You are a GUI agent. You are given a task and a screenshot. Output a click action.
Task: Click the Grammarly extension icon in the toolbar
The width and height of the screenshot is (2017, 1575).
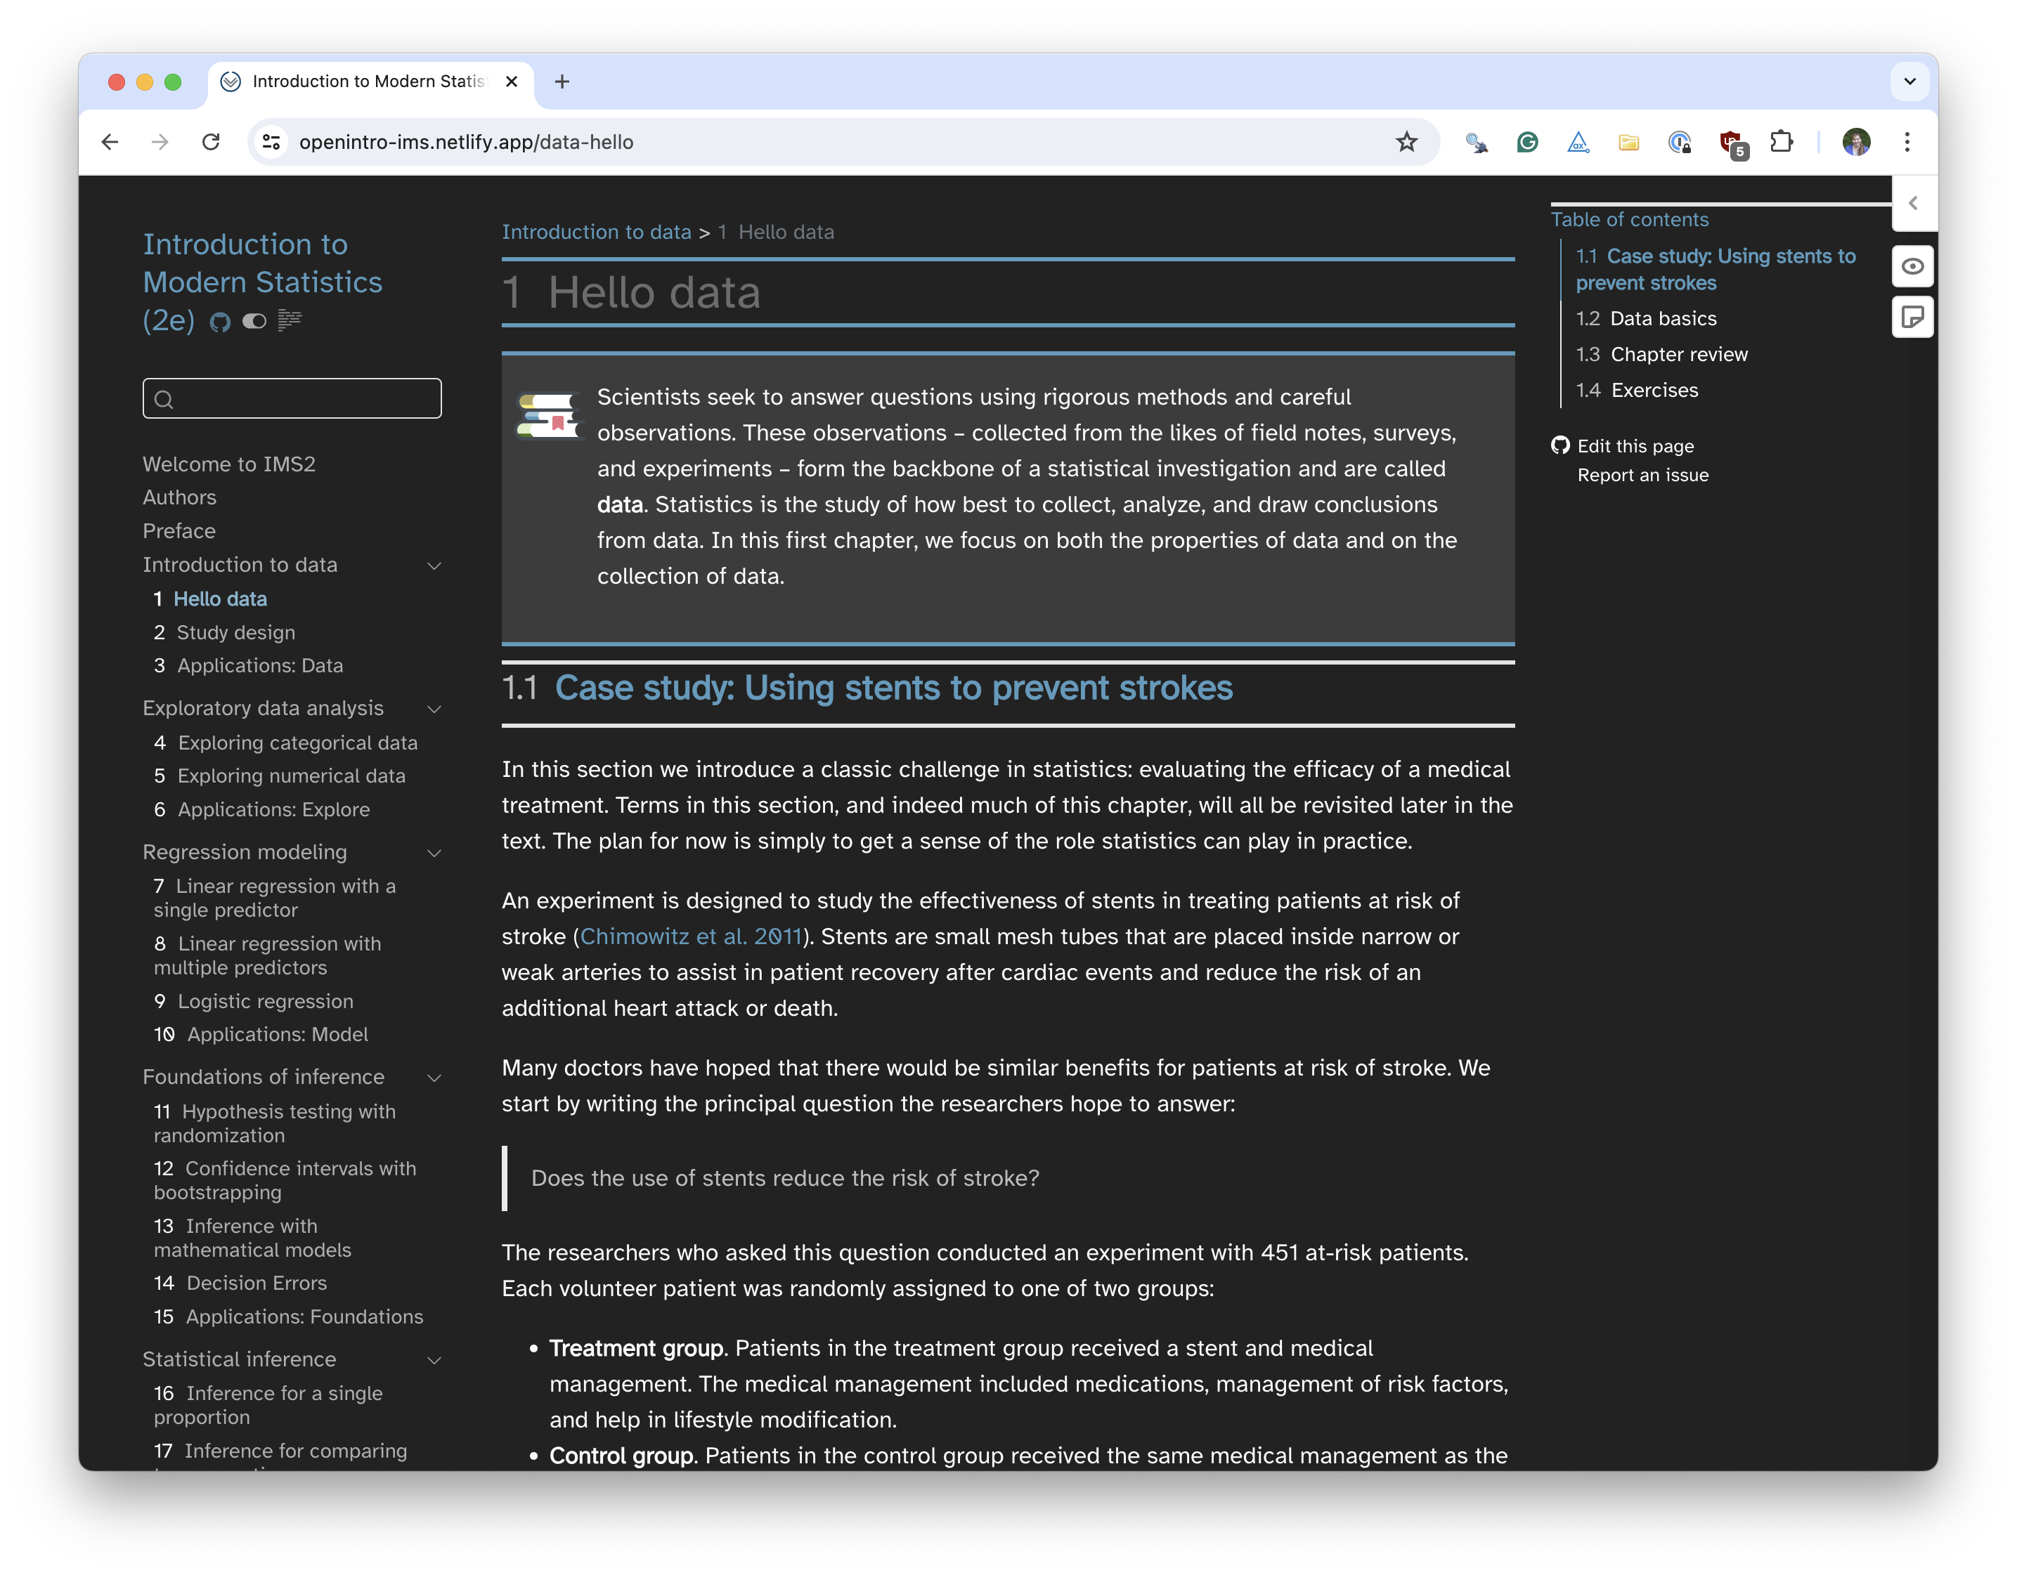click(1528, 141)
